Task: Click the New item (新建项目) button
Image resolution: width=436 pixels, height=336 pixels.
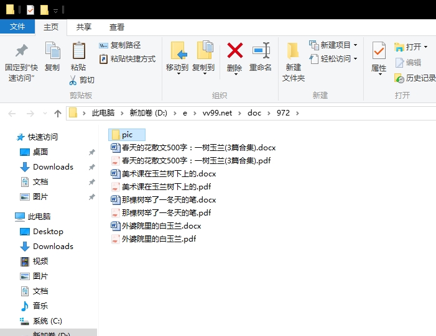Action: coord(333,45)
